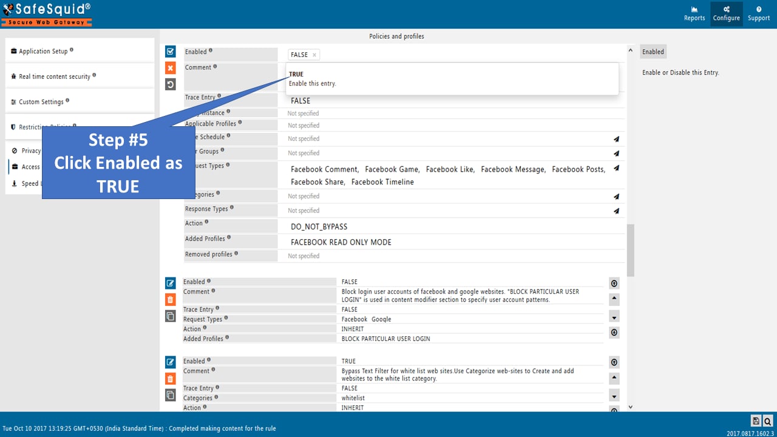Click the Enabled input field

point(455,55)
